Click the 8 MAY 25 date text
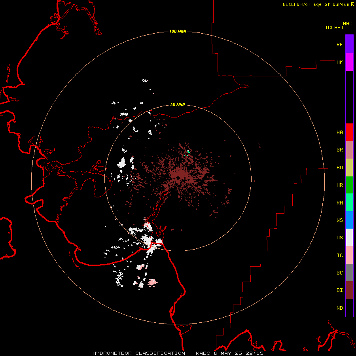Viewport: 356px width, 356px height. [x=228, y=353]
